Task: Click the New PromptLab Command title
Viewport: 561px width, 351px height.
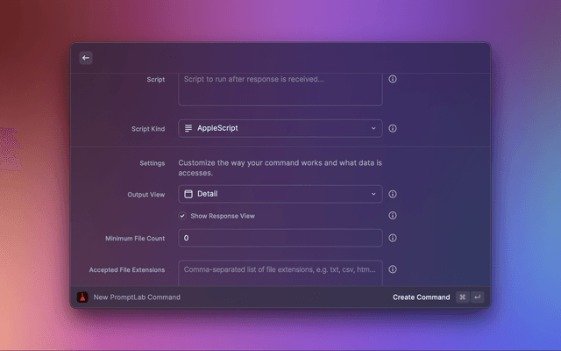Action: (137, 297)
